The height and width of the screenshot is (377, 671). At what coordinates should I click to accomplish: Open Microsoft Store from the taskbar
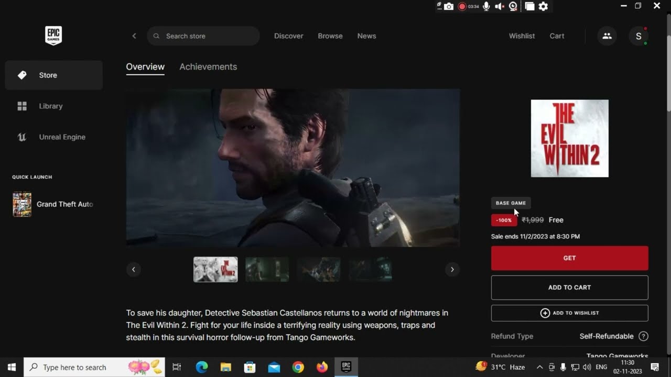point(250,367)
